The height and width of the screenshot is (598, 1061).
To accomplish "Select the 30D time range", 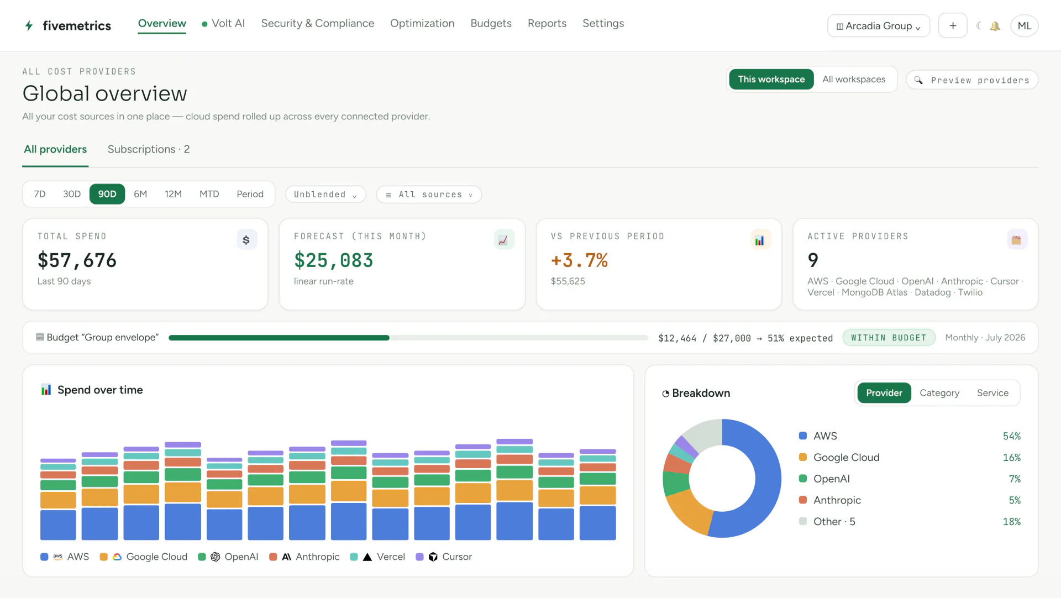I will pyautogui.click(x=72, y=194).
